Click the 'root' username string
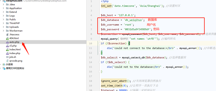 point(128,25)
